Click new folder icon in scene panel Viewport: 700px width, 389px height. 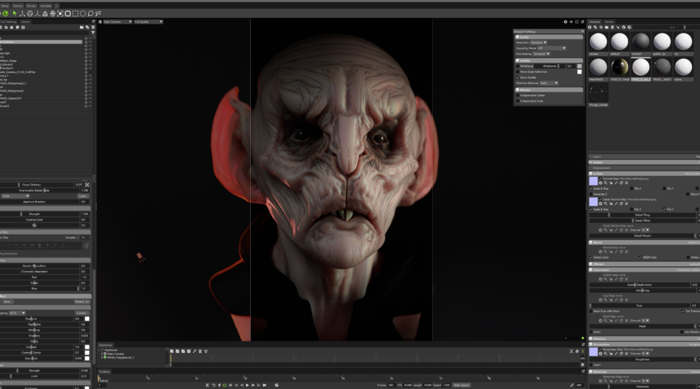pos(81,27)
